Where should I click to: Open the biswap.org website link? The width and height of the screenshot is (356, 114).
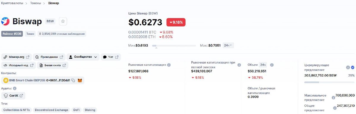(x=16, y=57)
